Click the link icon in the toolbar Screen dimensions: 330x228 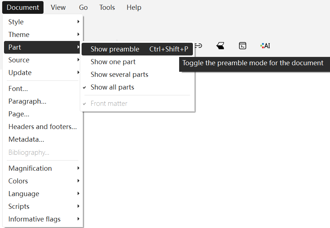click(x=198, y=46)
